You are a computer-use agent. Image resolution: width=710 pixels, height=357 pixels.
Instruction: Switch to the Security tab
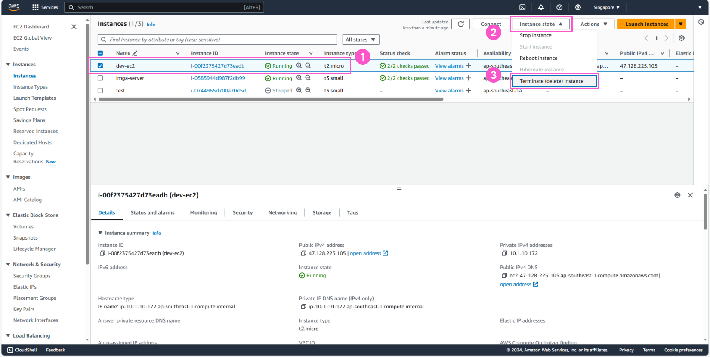[243, 212]
